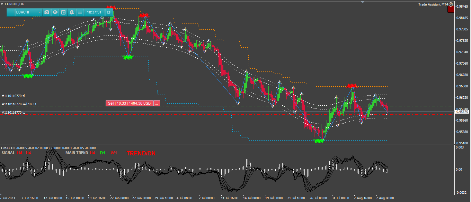The image size is (471, 202).
Task: Click the '22 Jun 08:00' time axis label
Action: [119, 198]
